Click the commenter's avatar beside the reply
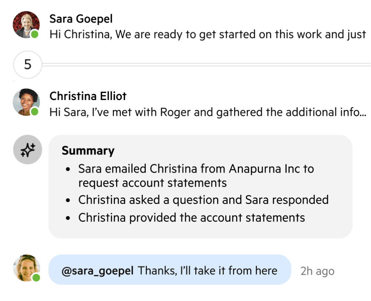This screenshot has height=301, width=371. pyautogui.click(x=26, y=268)
